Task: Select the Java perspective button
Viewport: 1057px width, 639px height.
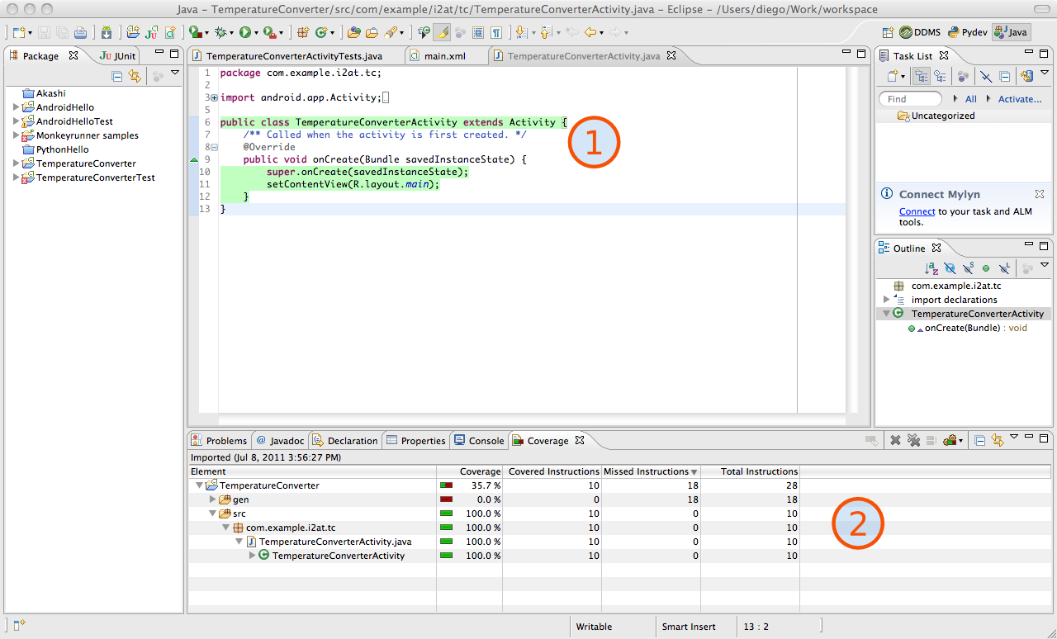Action: pyautogui.click(x=1012, y=33)
